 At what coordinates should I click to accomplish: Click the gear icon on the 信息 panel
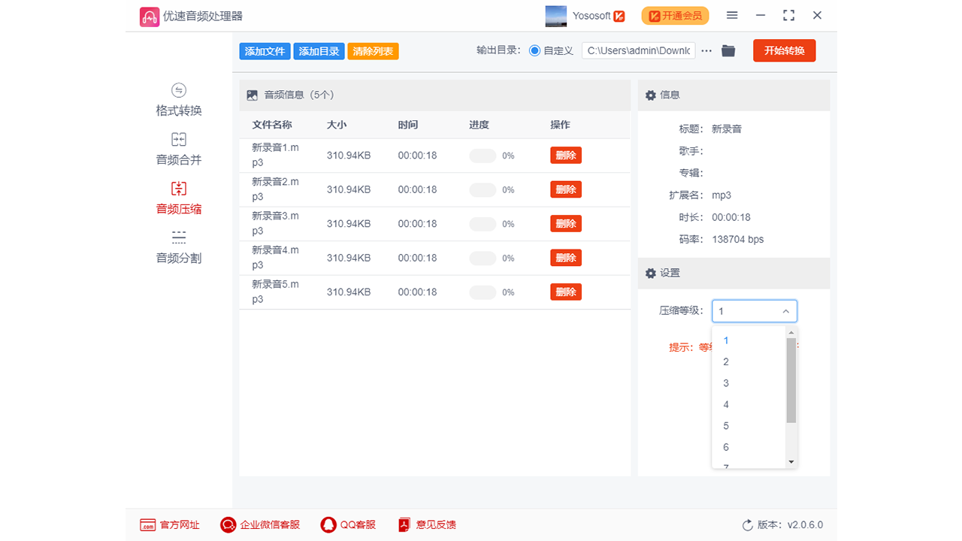coord(650,95)
